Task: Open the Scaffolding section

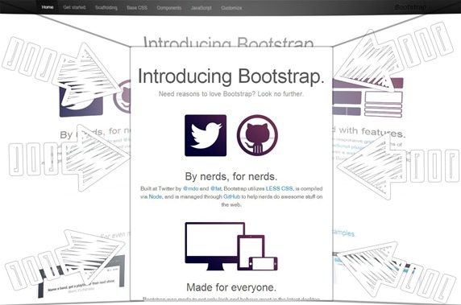Action: tap(106, 7)
